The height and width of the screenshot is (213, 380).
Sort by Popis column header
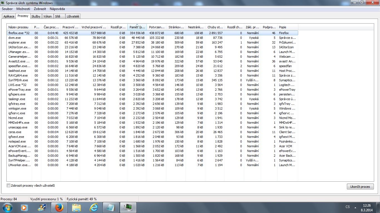288,27
